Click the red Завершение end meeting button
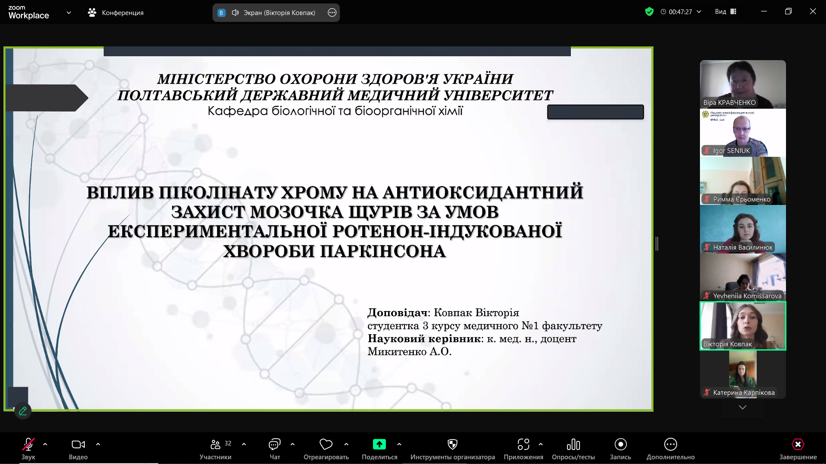Image resolution: width=826 pixels, height=464 pixels. (x=798, y=449)
